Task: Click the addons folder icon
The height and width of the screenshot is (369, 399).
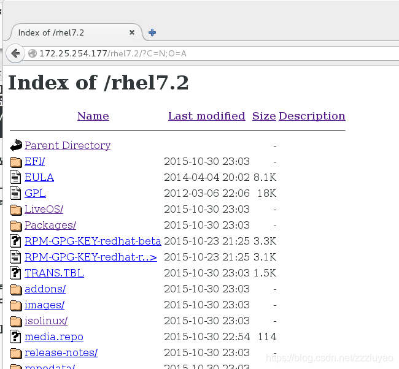Action: [16, 290]
